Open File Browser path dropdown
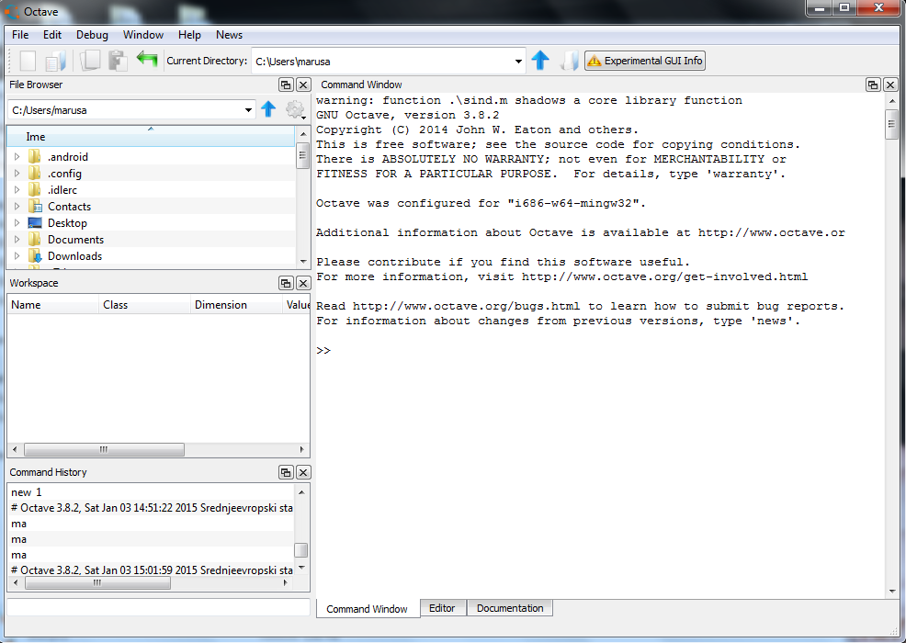Viewport: 906px width, 643px height. pyautogui.click(x=249, y=110)
